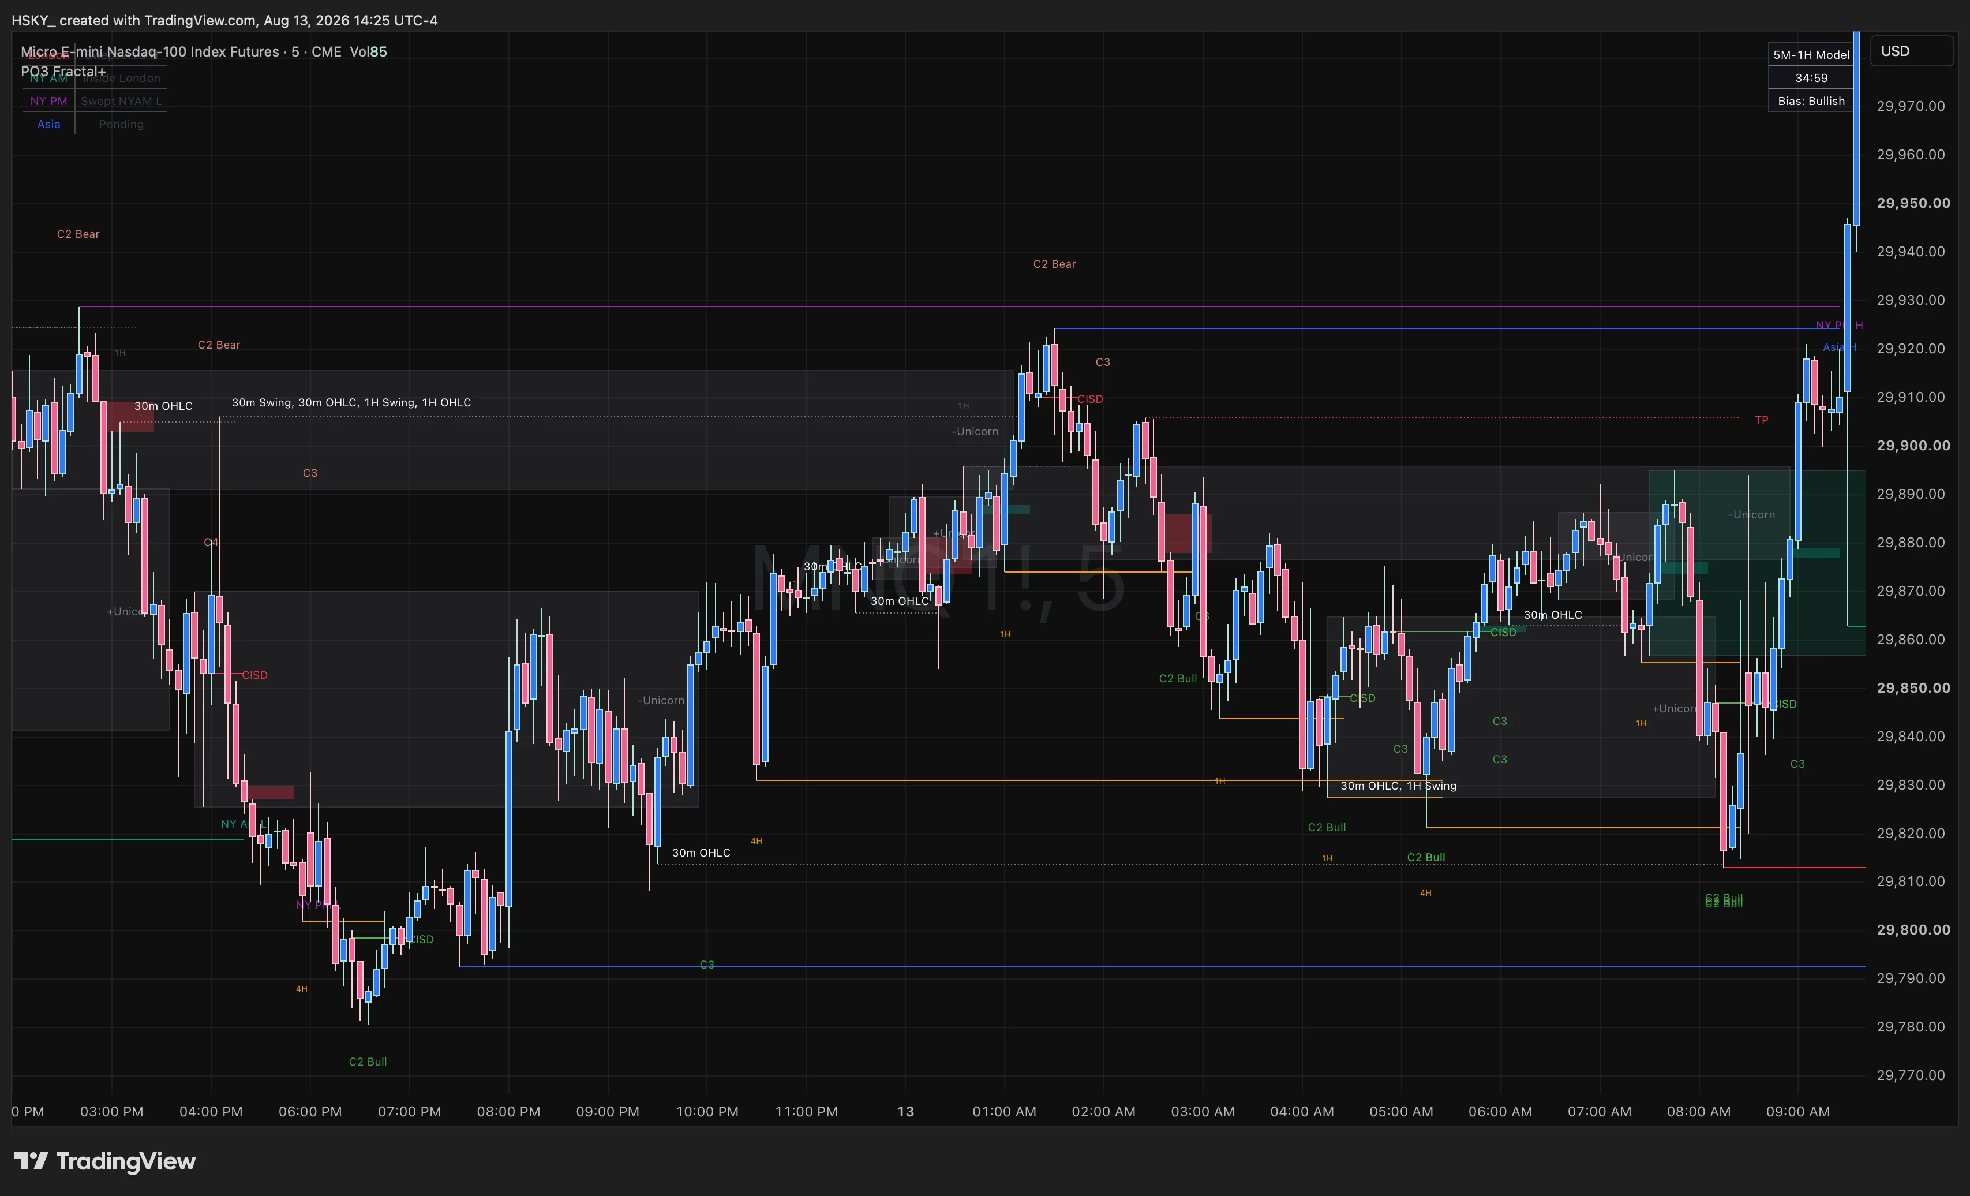Screen dimensions: 1970x1196
Task: Click the TradingView logo at the bottom
Action: click(105, 1161)
